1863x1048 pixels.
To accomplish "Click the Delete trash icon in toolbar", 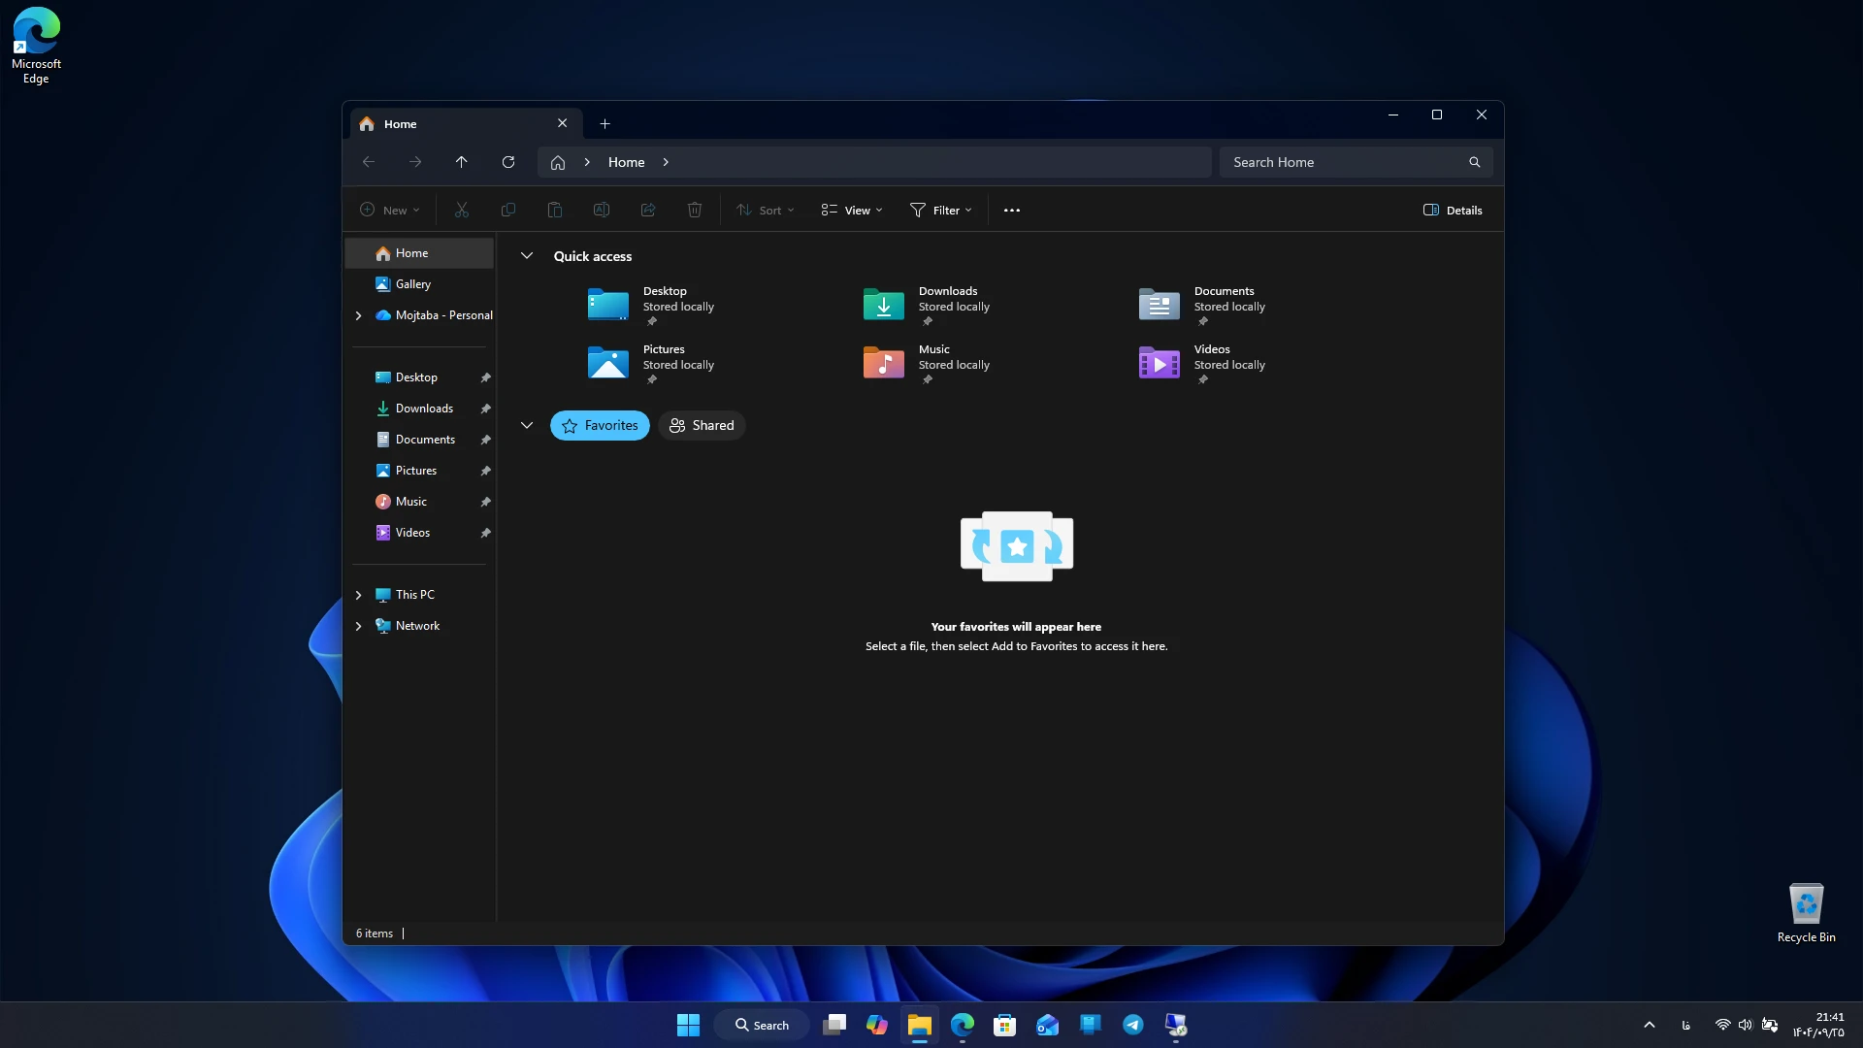I will coord(695,210).
